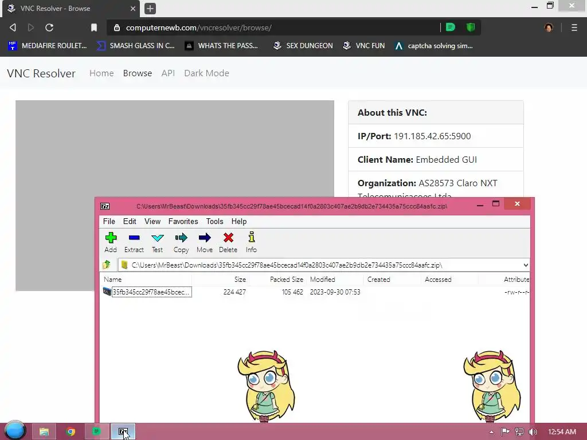Open Chrome from the taskbar

(x=71, y=431)
